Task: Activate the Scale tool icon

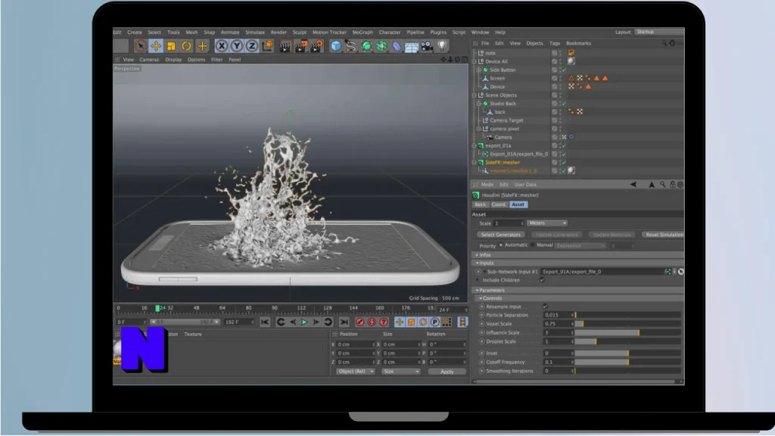Action: [171, 46]
